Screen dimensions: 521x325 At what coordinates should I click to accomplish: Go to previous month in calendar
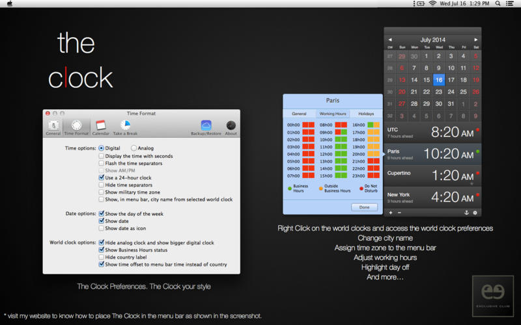point(389,40)
